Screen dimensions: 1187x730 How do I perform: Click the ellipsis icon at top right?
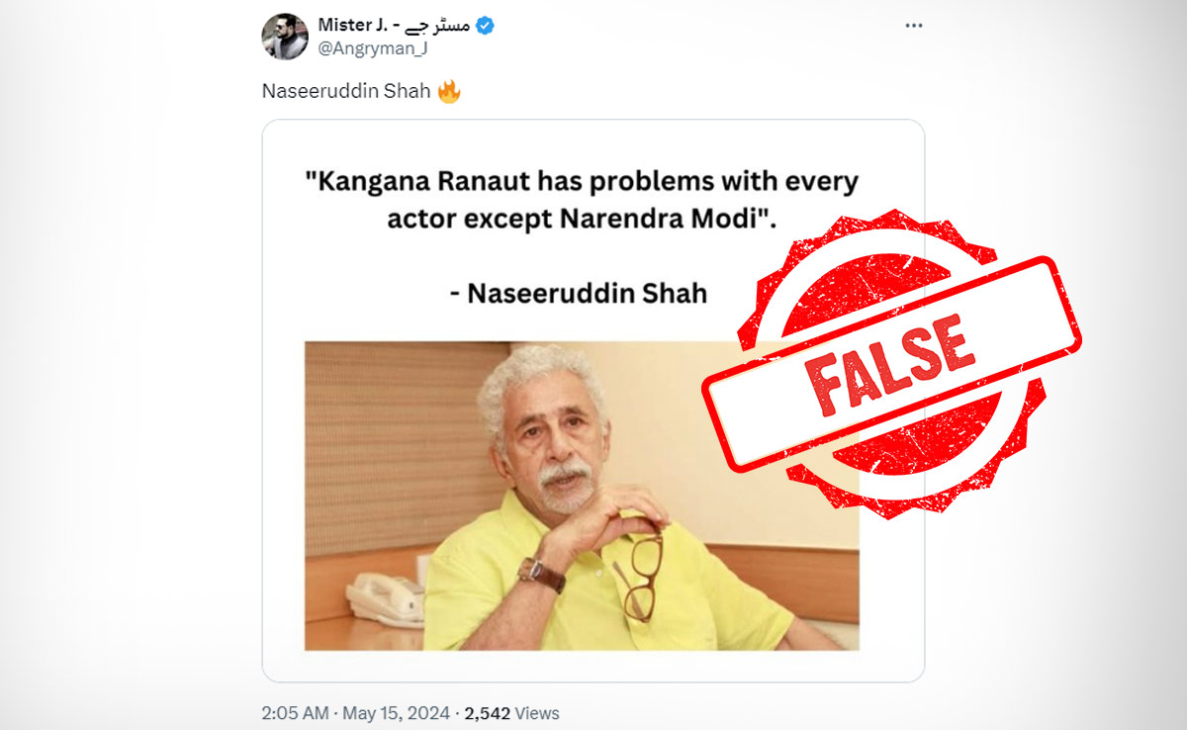(913, 25)
